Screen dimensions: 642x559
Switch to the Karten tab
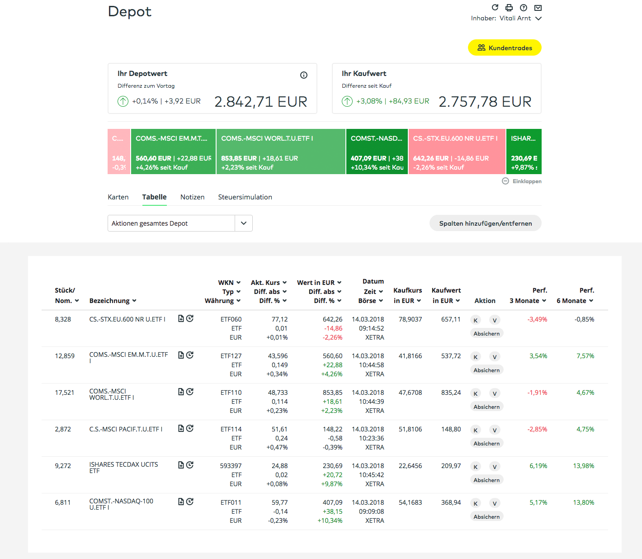(x=118, y=197)
